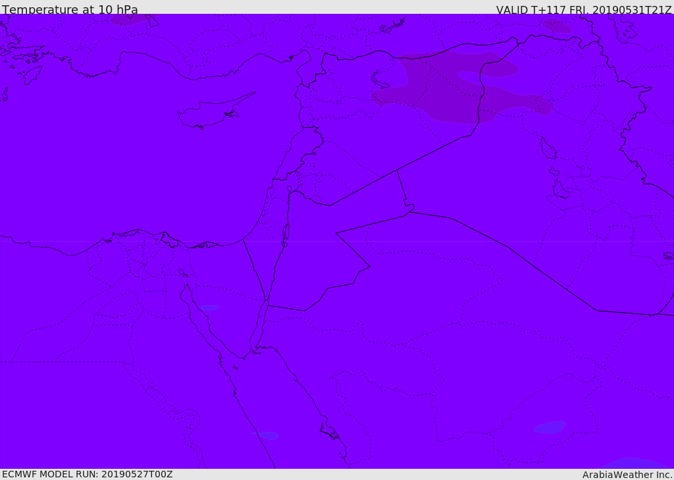The image size is (674, 480).
Task: Click the blue temperature patch in southern Arabia
Action: [550, 427]
